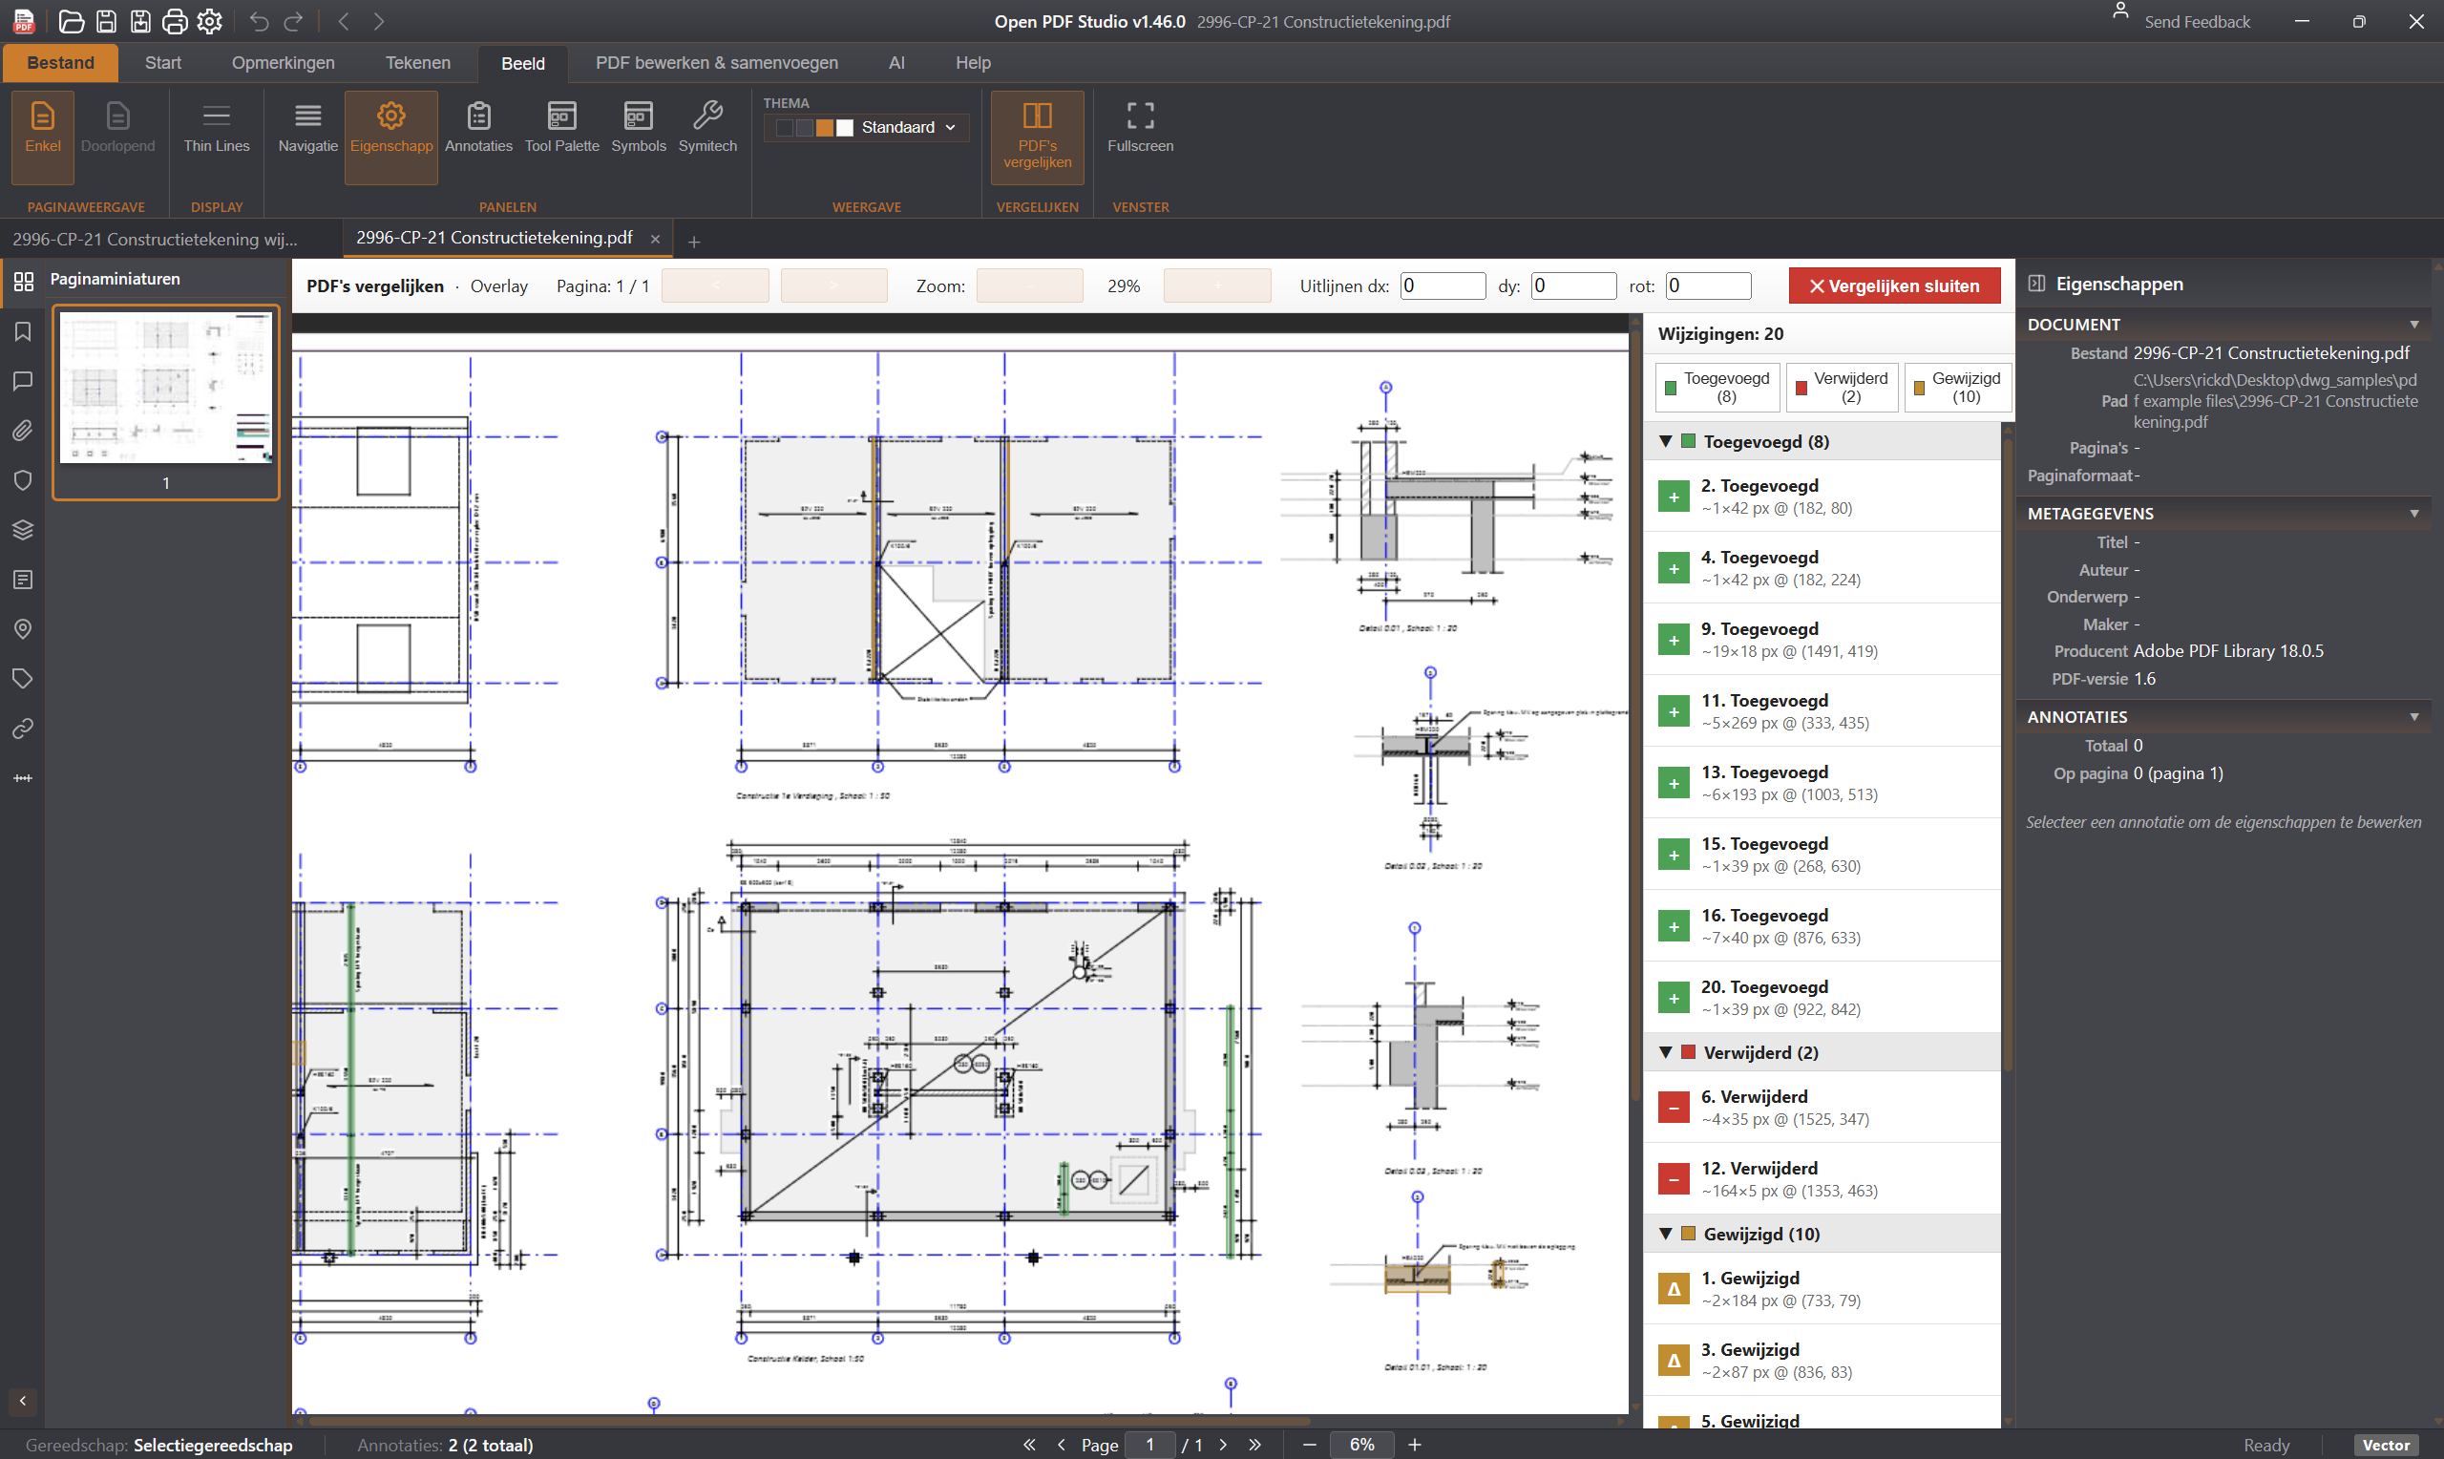The image size is (2444, 1459).
Task: Open the AI ribbon tab
Action: (896, 63)
